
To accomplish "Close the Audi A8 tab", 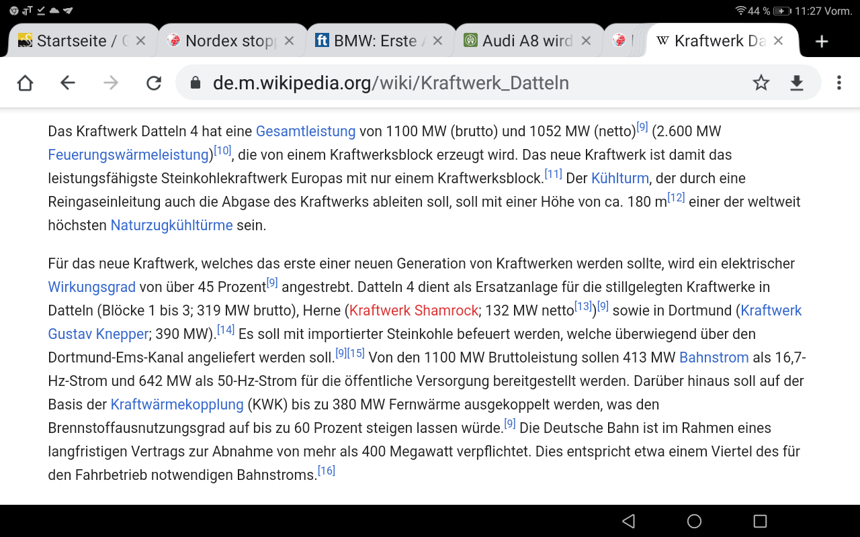I will [586, 41].
